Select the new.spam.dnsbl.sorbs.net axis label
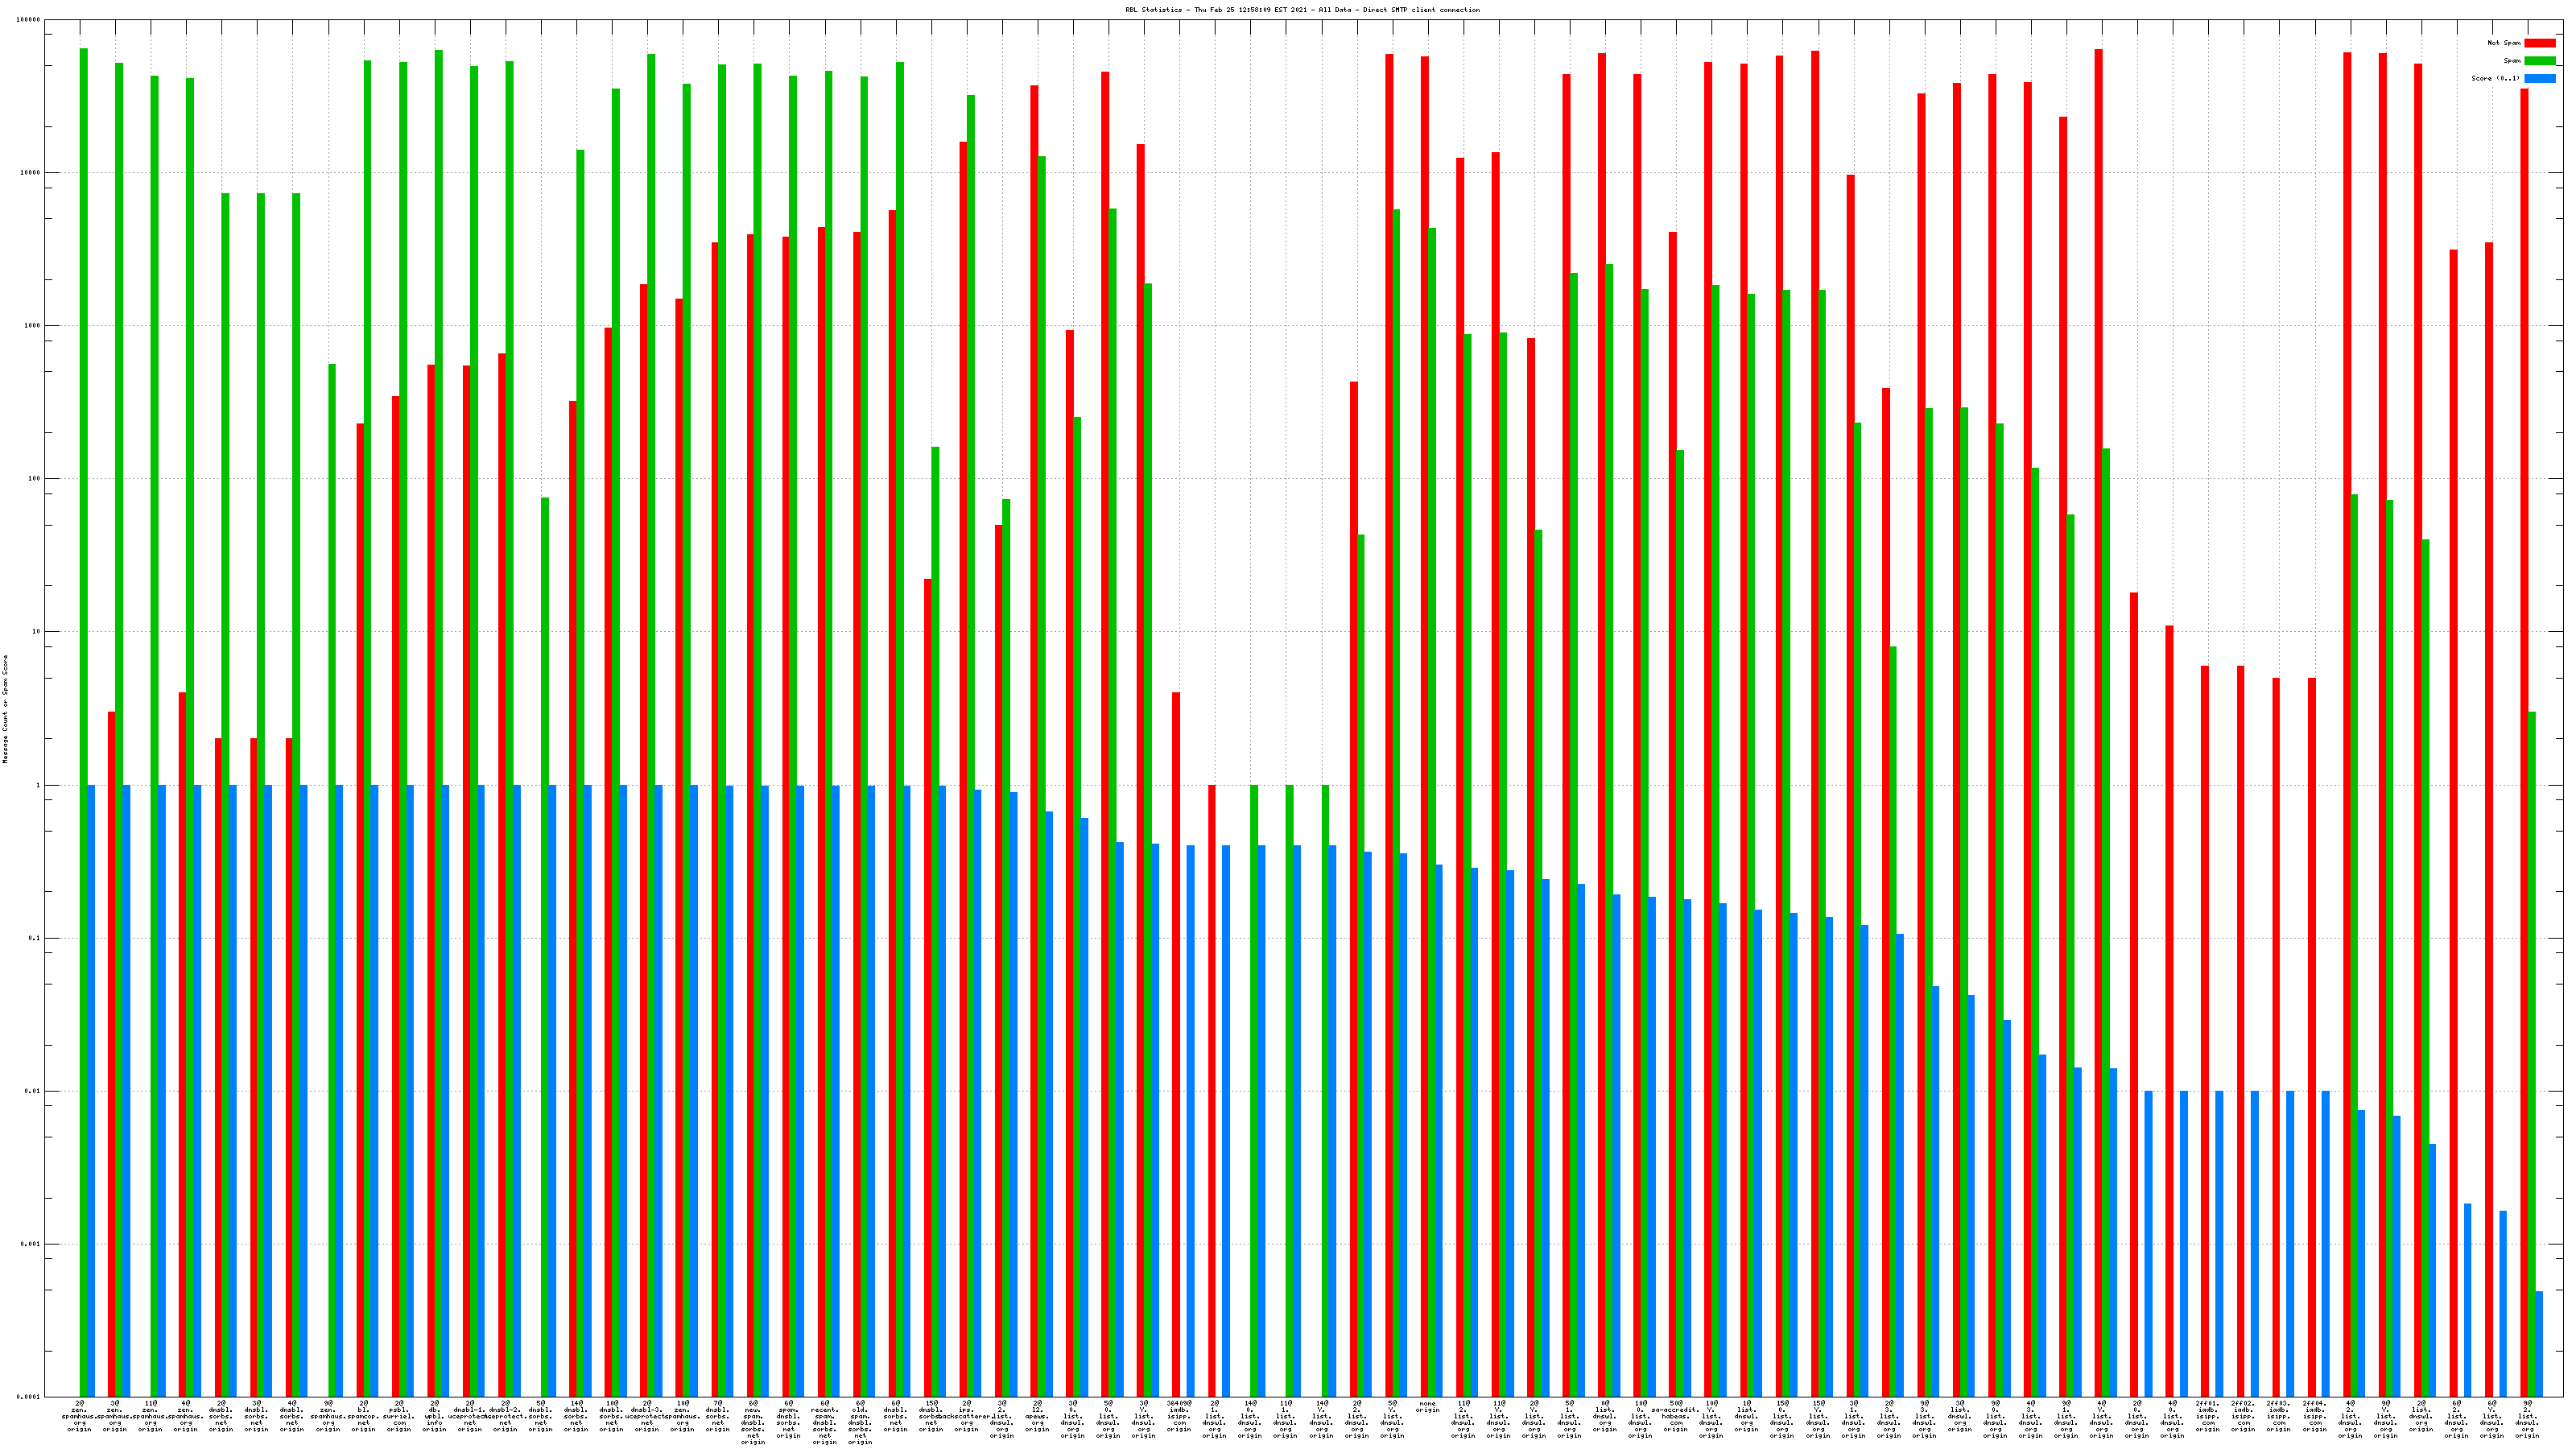Image resolution: width=2576 pixels, height=1449 pixels. (753, 1422)
